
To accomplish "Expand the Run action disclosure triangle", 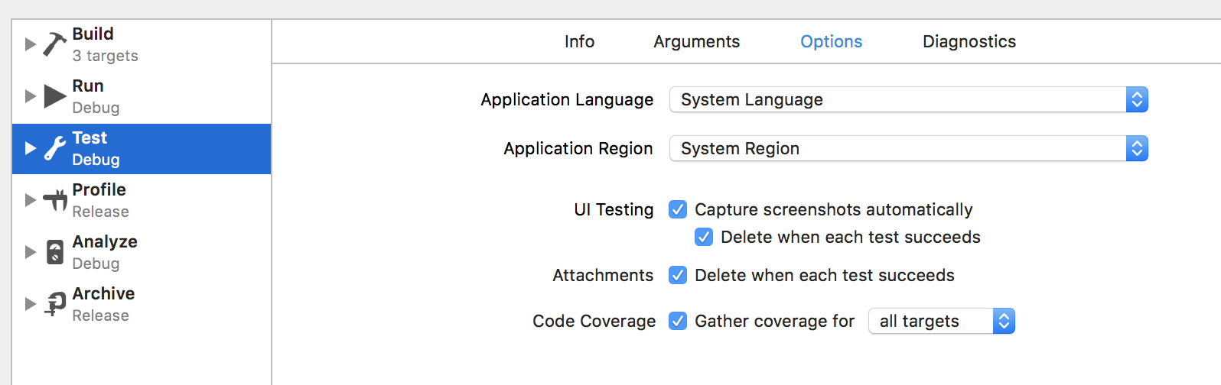I will click(31, 96).
